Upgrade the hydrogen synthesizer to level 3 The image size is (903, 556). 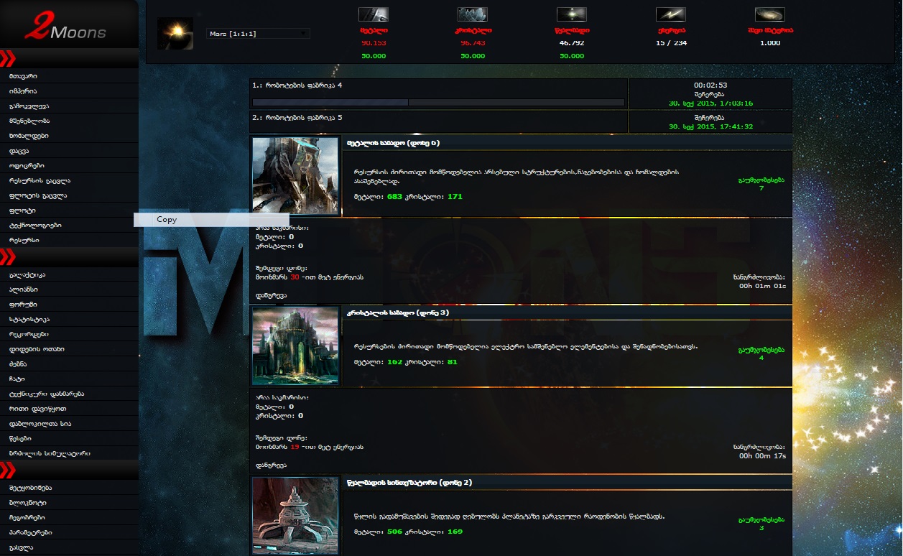(x=761, y=524)
